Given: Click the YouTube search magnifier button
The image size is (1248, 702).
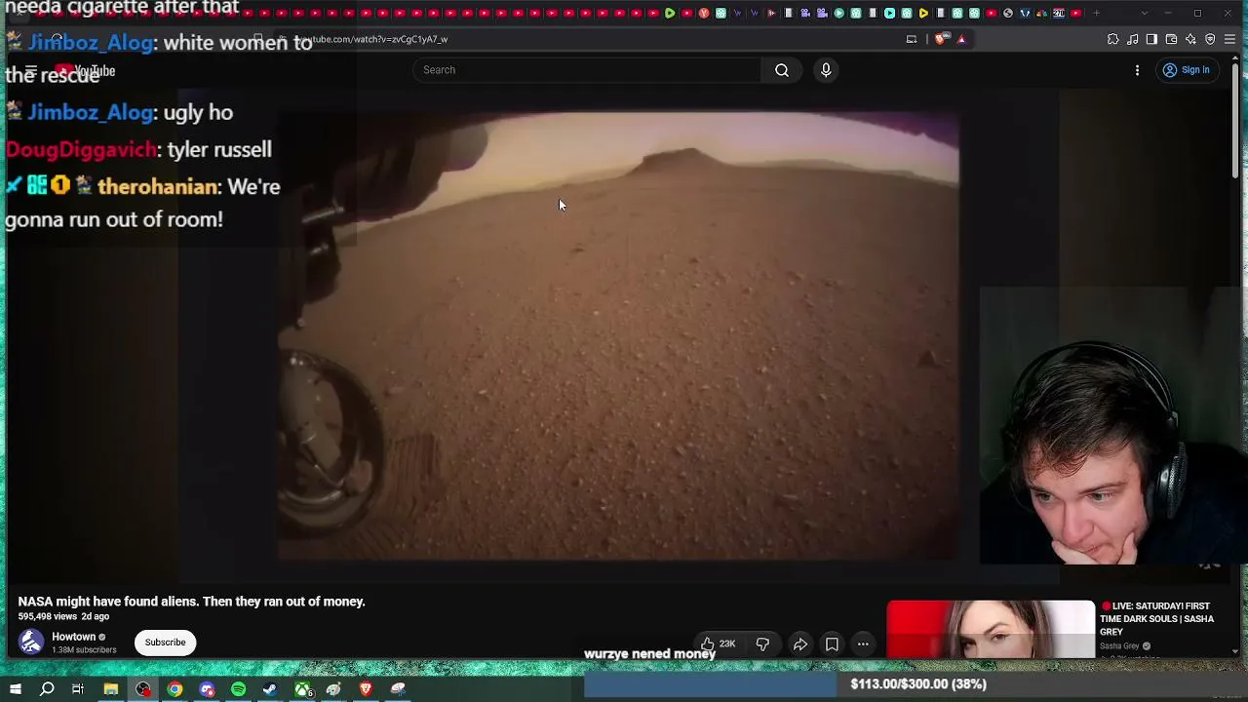Looking at the screenshot, I should click(782, 70).
